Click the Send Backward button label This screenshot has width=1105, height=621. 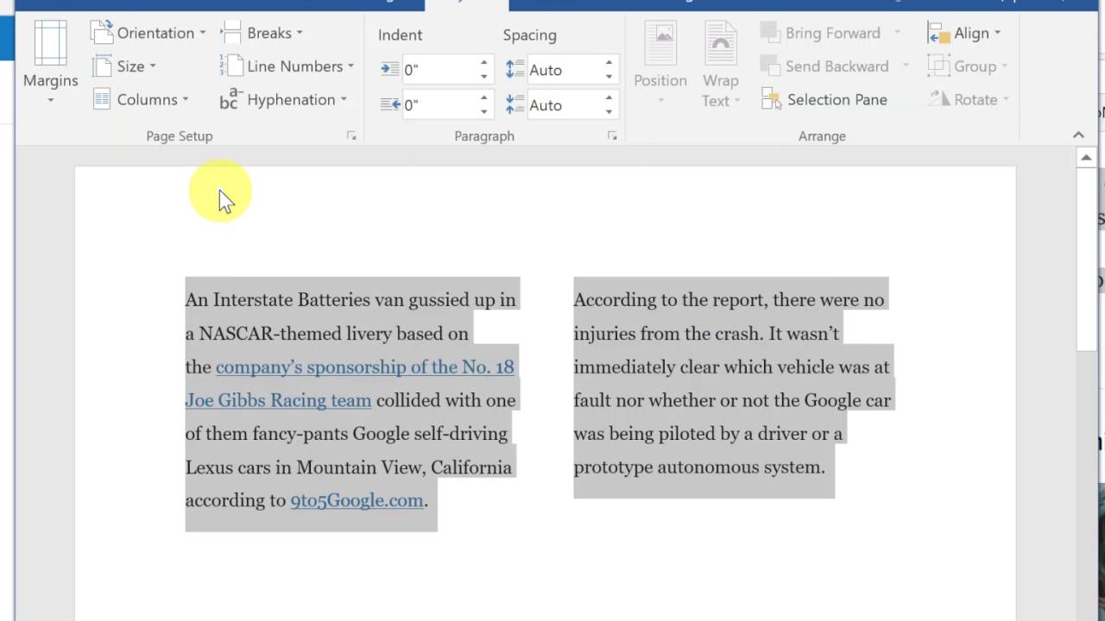click(837, 66)
